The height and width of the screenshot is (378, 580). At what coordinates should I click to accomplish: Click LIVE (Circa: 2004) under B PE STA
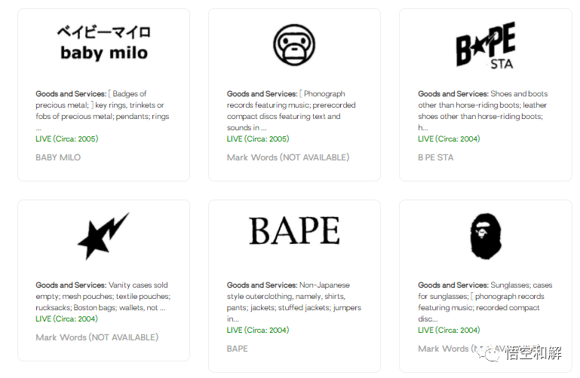point(449,139)
